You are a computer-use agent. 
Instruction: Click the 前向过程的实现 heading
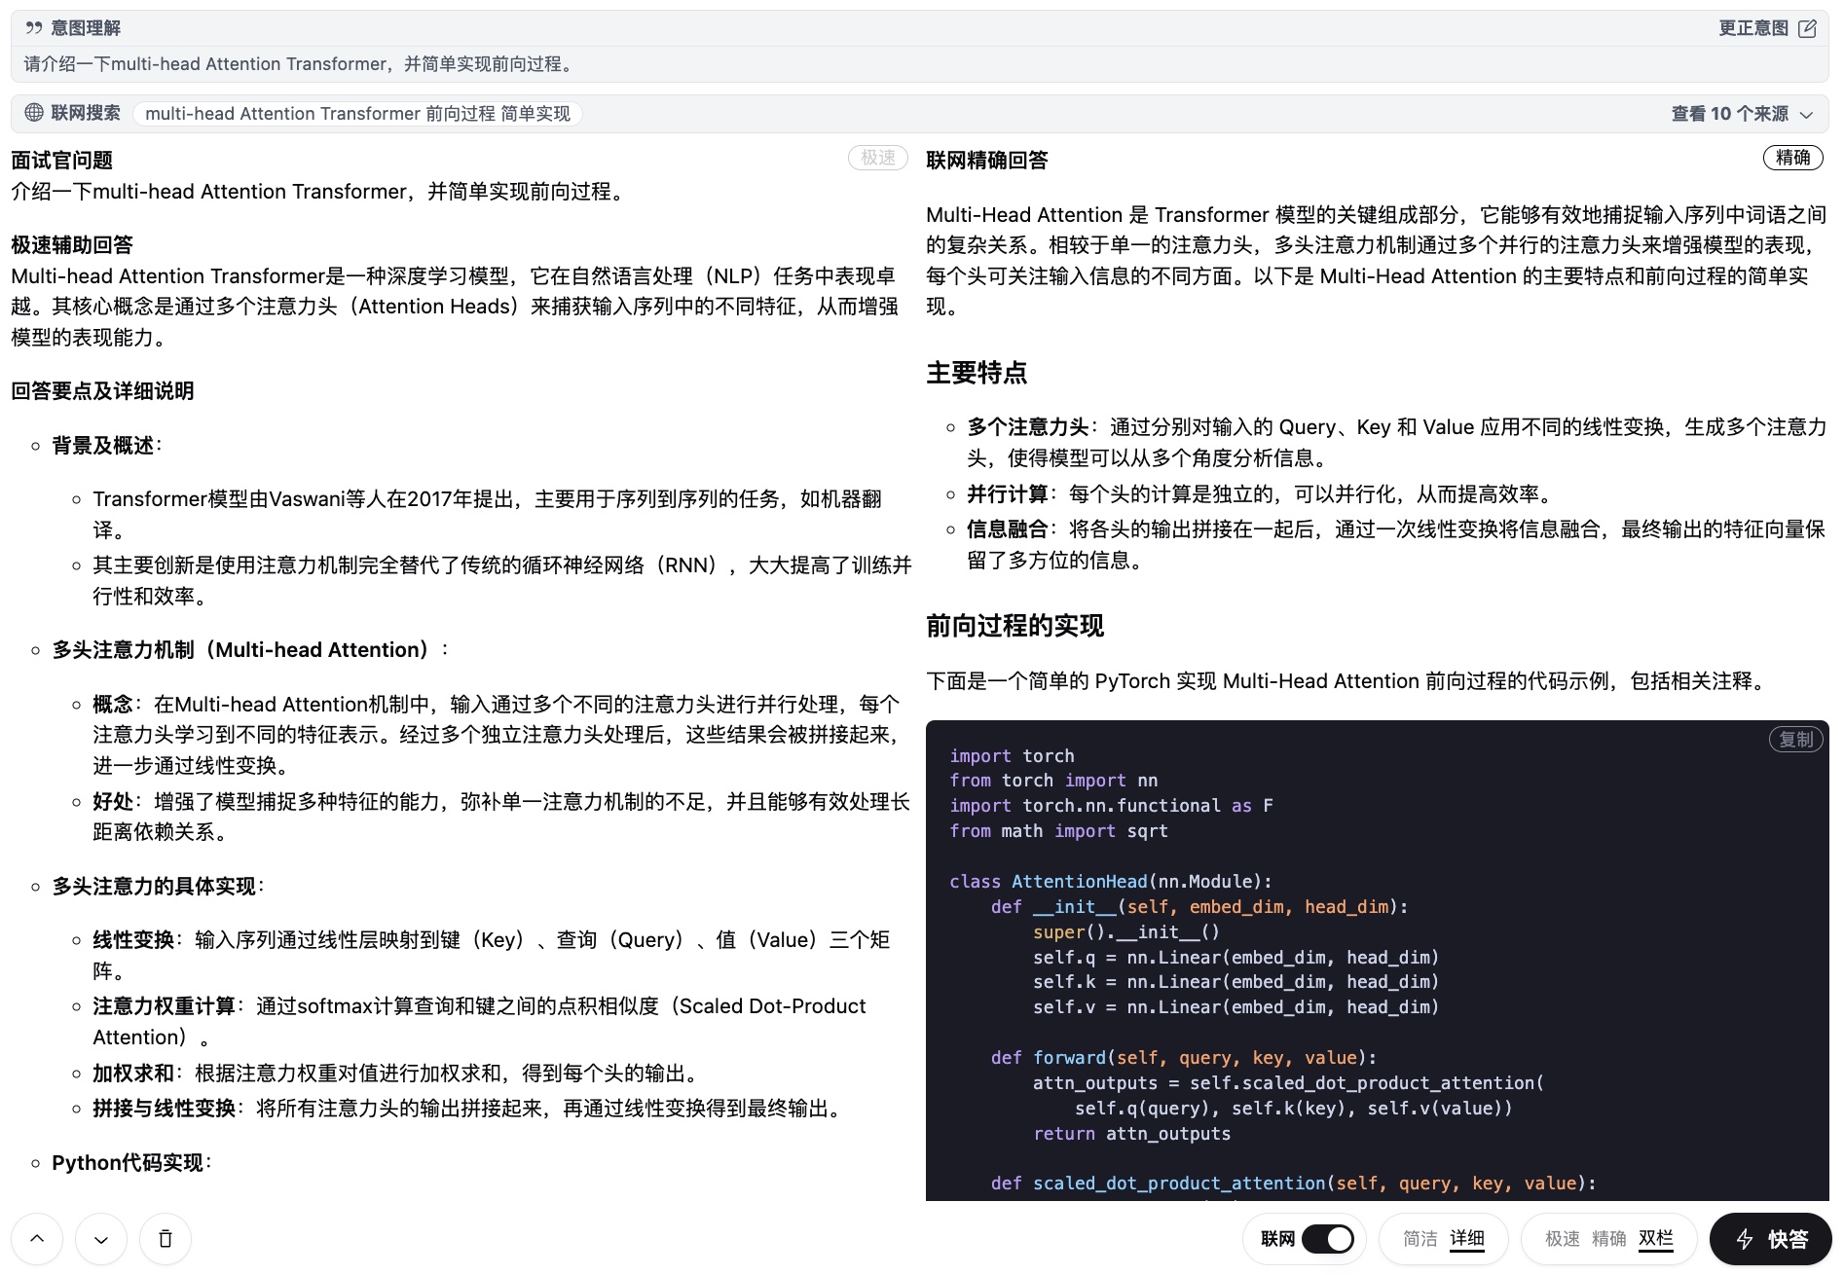tap(1014, 625)
